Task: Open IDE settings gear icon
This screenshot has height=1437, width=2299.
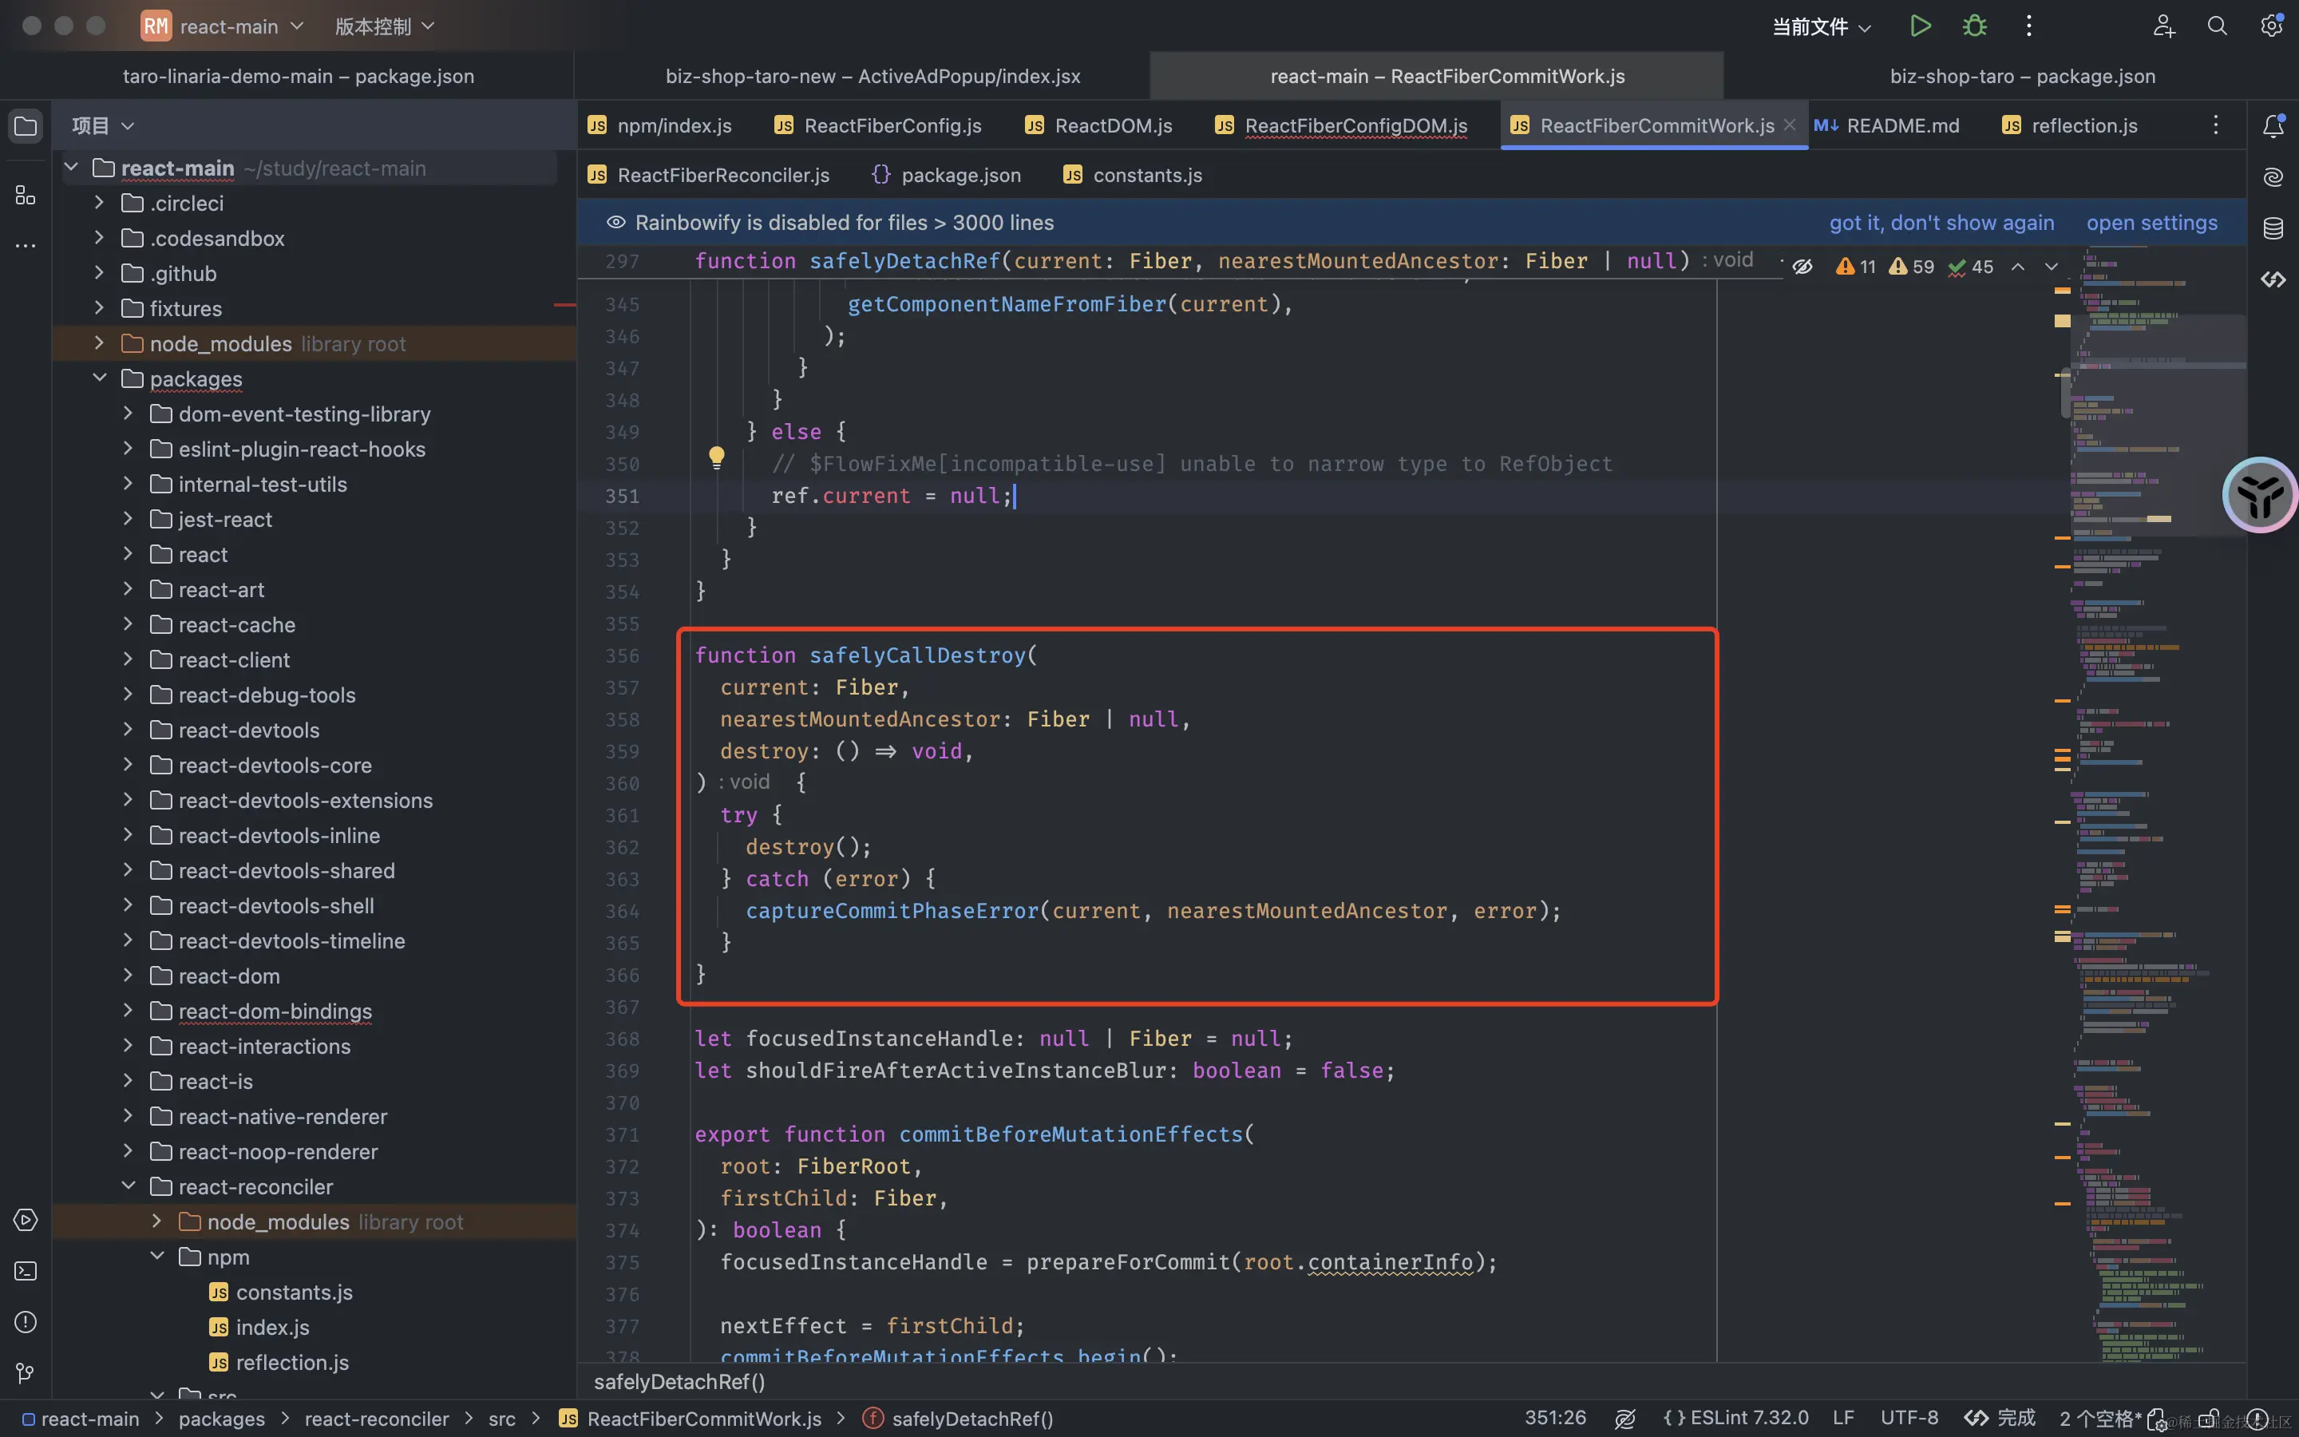Action: click(2271, 26)
